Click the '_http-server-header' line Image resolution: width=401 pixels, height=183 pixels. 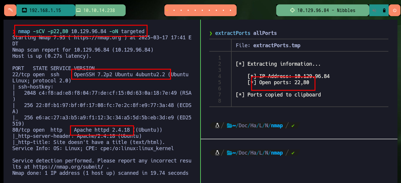point(77,136)
